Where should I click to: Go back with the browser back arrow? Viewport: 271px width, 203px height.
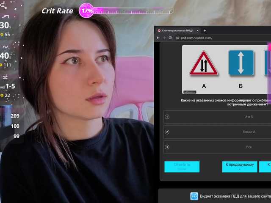pos(158,38)
